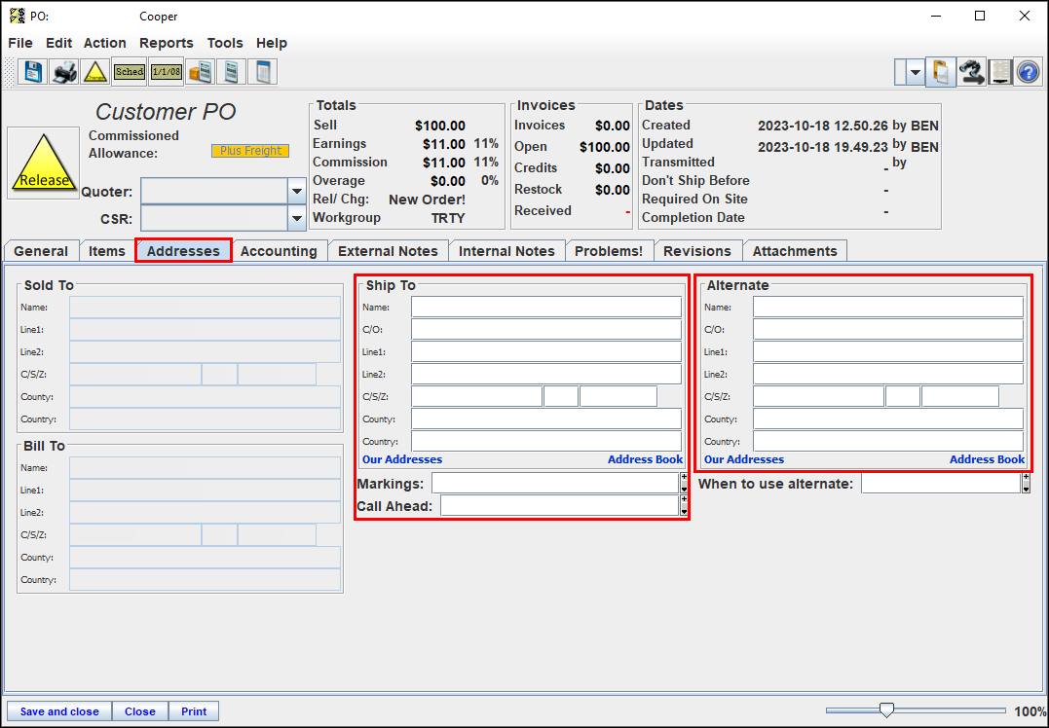Screen dimensions: 1049x728
Task: Open the Internal Notes tab
Action: [x=507, y=251]
